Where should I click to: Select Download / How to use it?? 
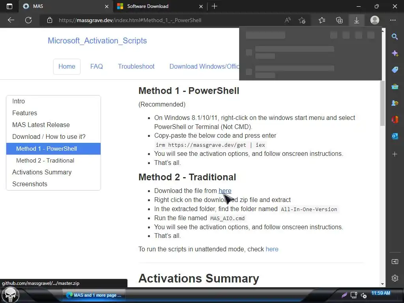tap(53, 137)
